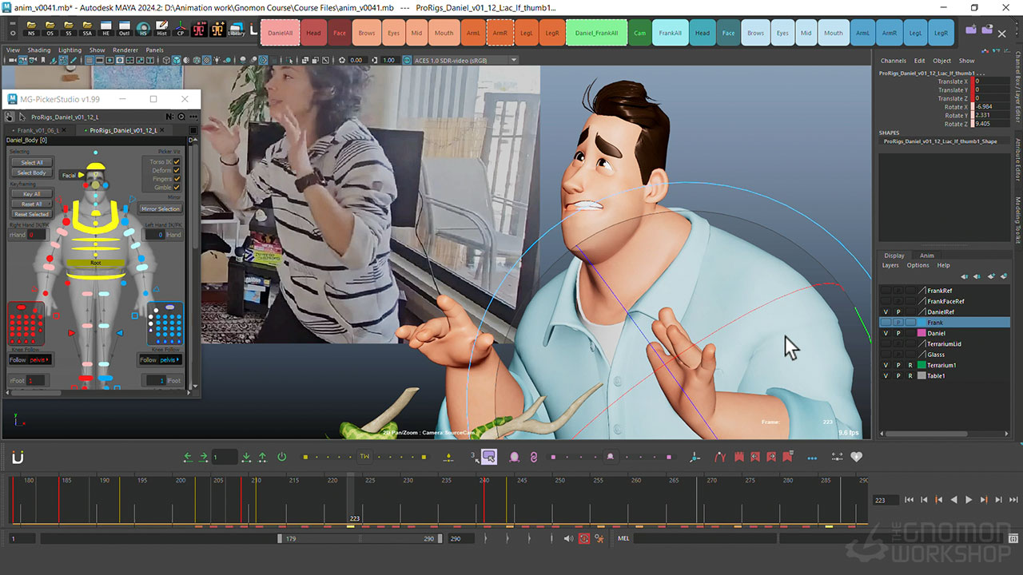Open the left Knee Follow pelvis dropdown
This screenshot has height=575, width=1023.
[x=40, y=360]
